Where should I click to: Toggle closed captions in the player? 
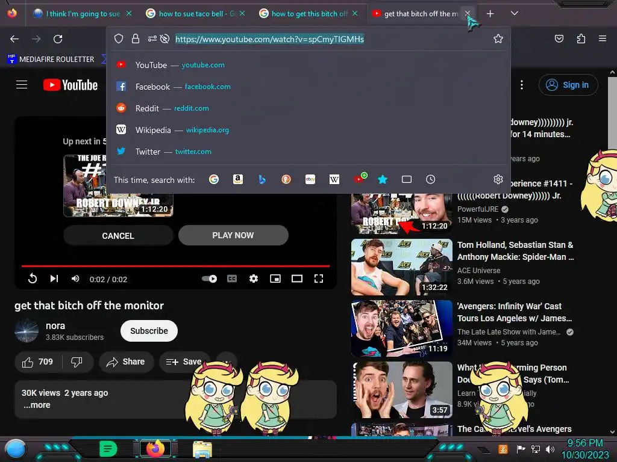[x=232, y=279]
